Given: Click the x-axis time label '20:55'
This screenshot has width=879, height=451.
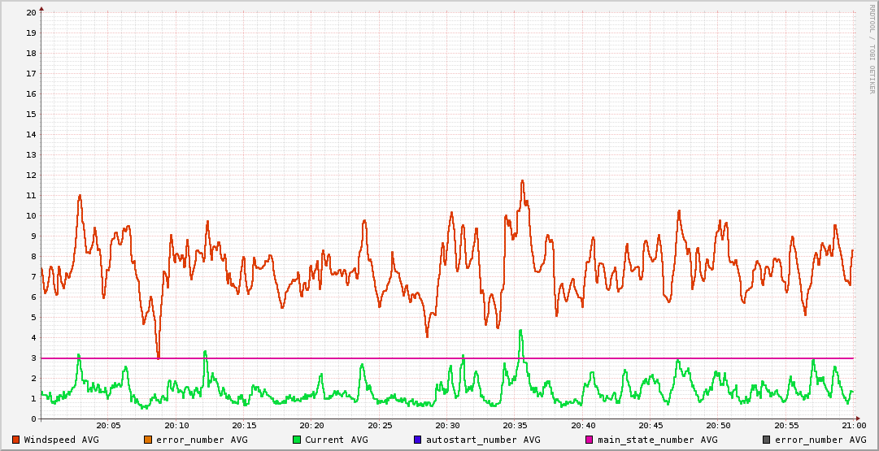Looking at the screenshot, I should [786, 427].
